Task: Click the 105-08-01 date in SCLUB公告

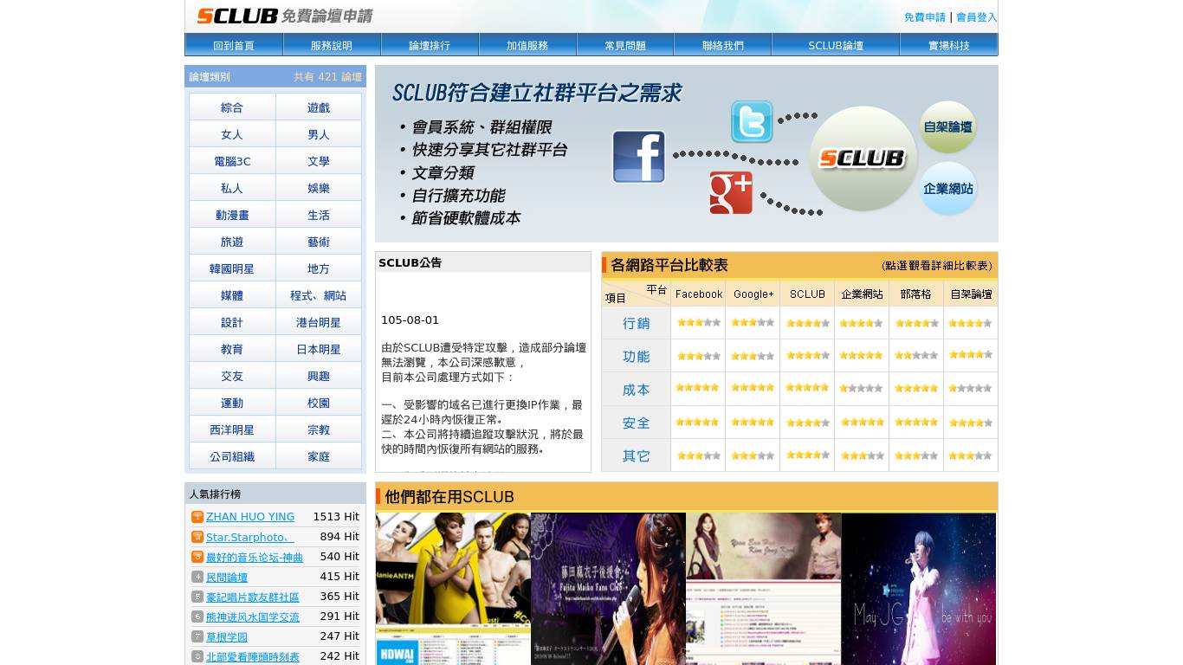Action: click(410, 320)
